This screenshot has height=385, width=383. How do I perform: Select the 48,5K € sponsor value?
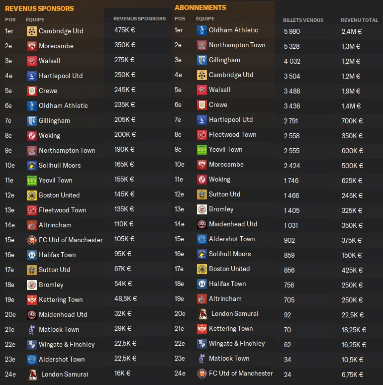[x=126, y=299]
